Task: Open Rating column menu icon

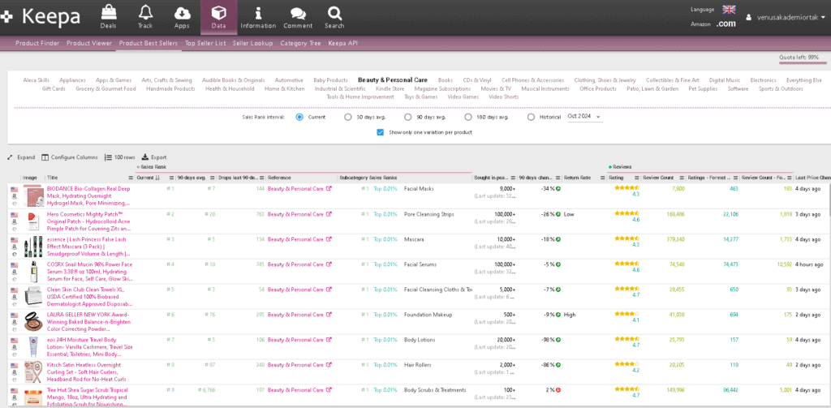Action: coord(637,178)
